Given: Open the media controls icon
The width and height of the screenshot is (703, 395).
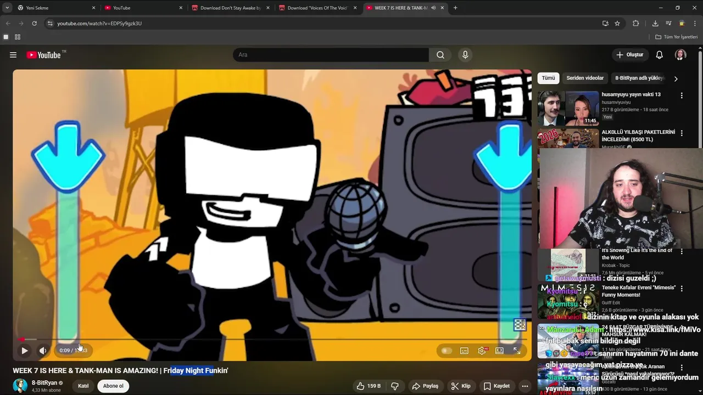Looking at the screenshot, I should coord(668,24).
